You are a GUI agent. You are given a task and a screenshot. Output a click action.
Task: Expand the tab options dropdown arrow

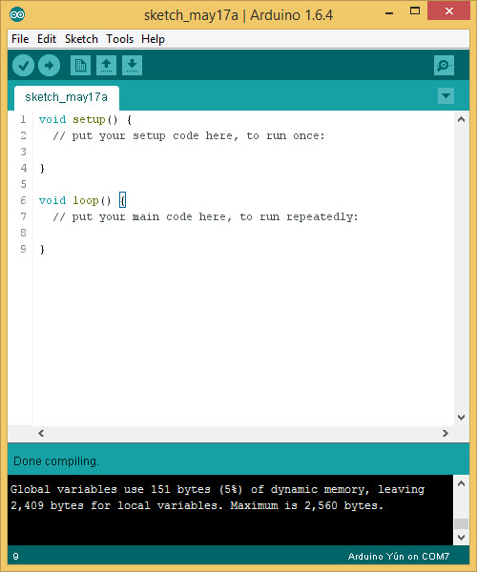tap(446, 96)
